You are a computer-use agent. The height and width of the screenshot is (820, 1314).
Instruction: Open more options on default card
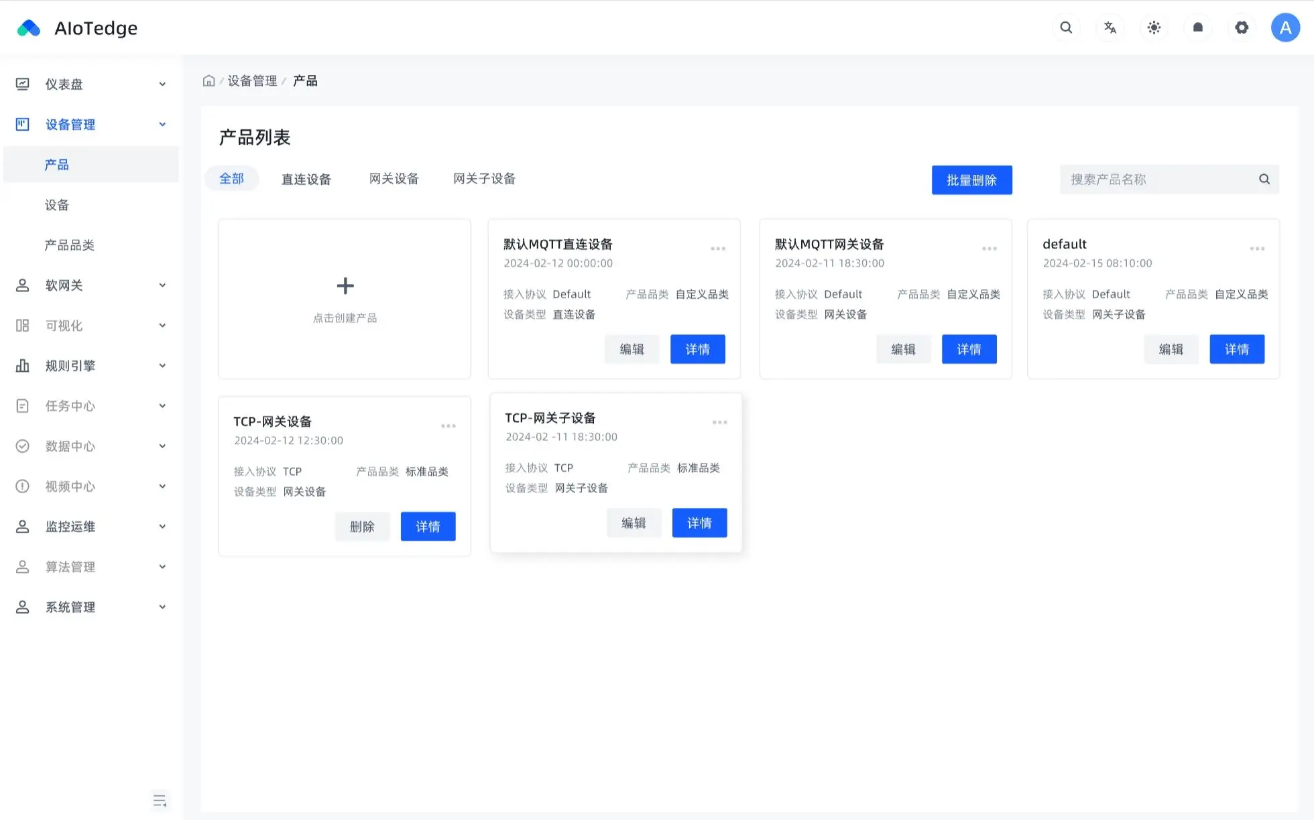tap(1257, 249)
